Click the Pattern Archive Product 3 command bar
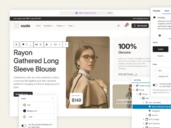 click(87, 13)
